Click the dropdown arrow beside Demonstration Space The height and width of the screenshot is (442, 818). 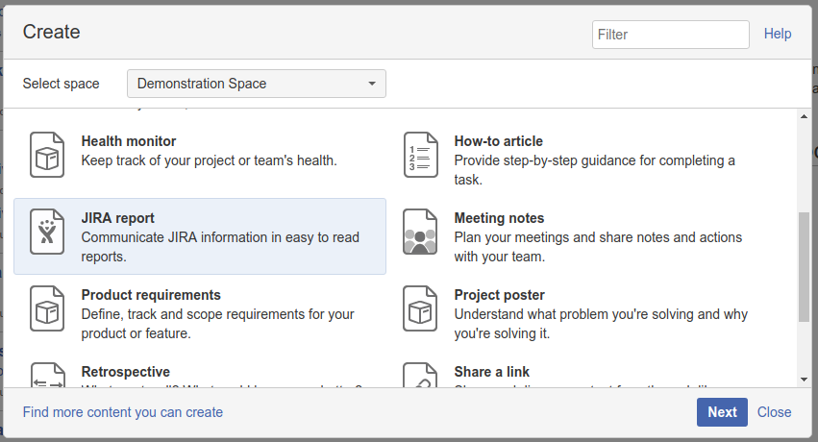[372, 84]
